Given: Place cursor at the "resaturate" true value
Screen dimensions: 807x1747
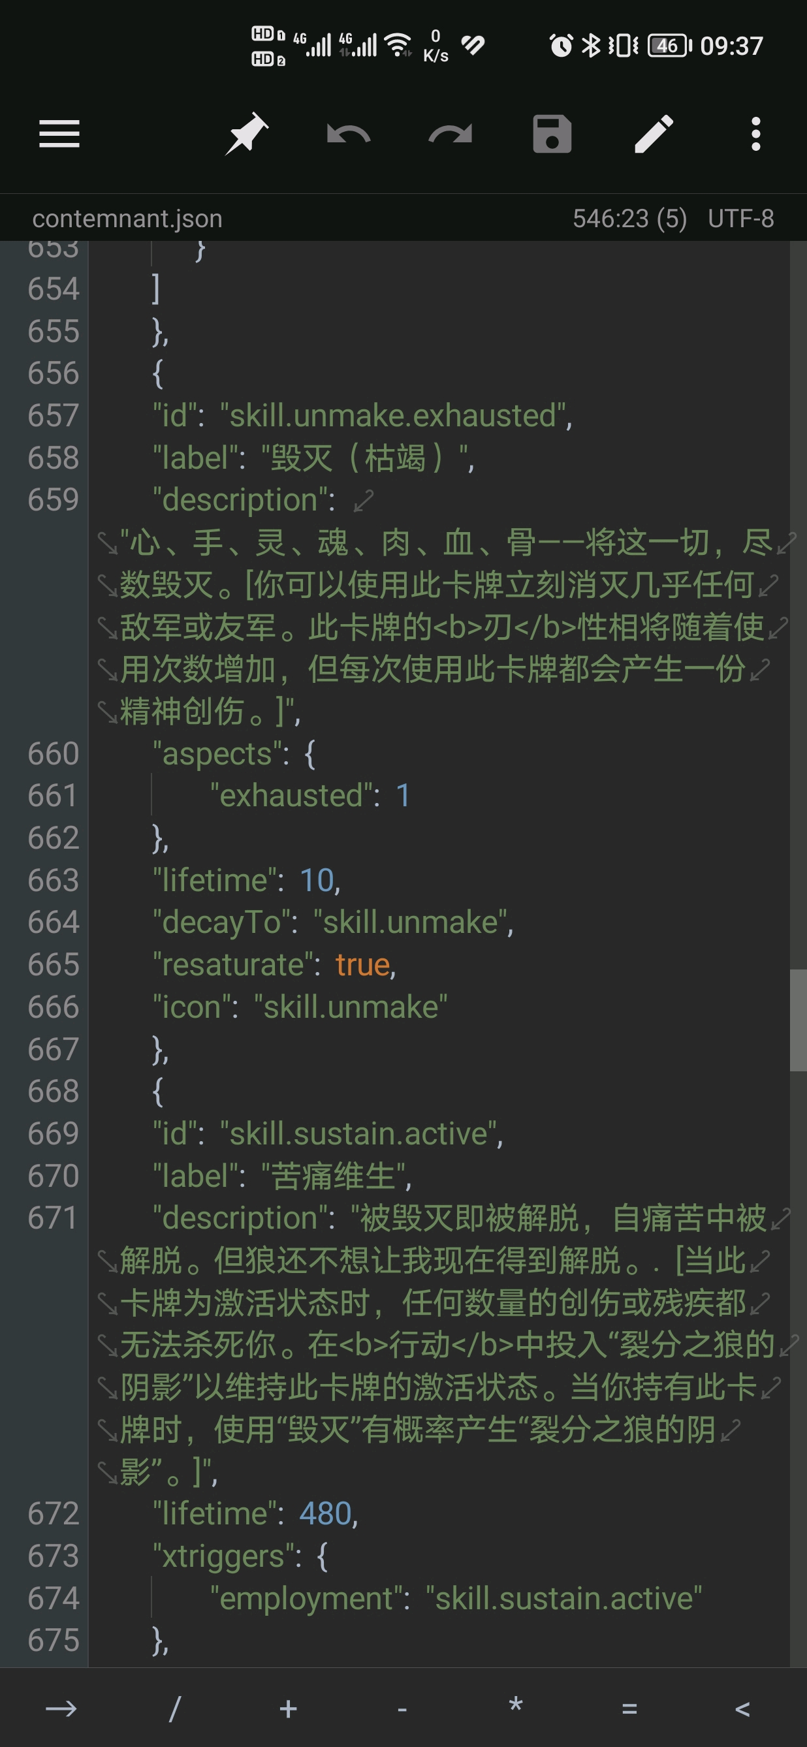Looking at the screenshot, I should pyautogui.click(x=364, y=964).
